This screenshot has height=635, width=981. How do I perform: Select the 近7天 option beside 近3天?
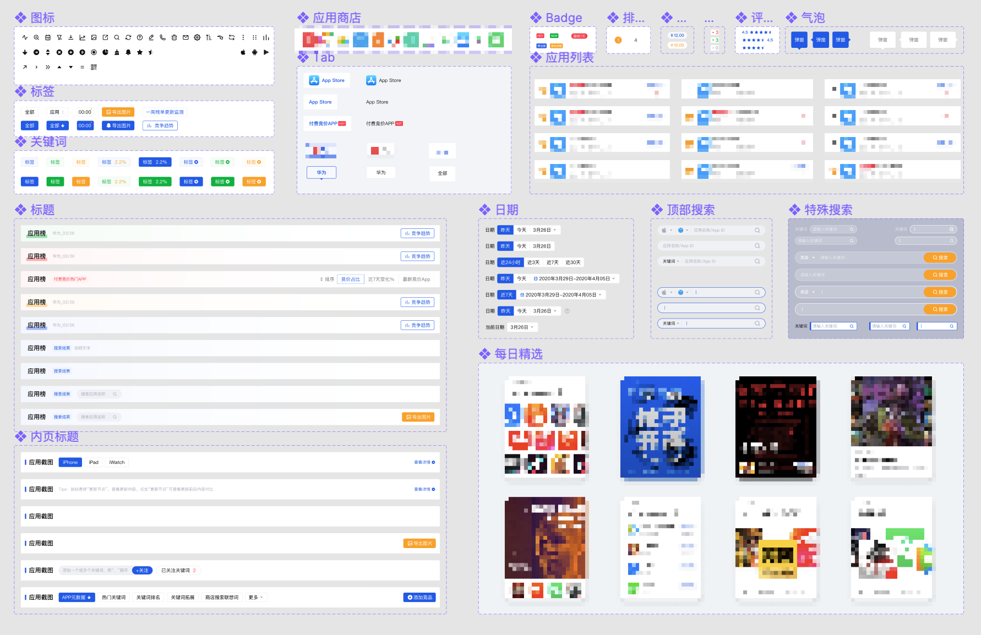pyautogui.click(x=553, y=262)
